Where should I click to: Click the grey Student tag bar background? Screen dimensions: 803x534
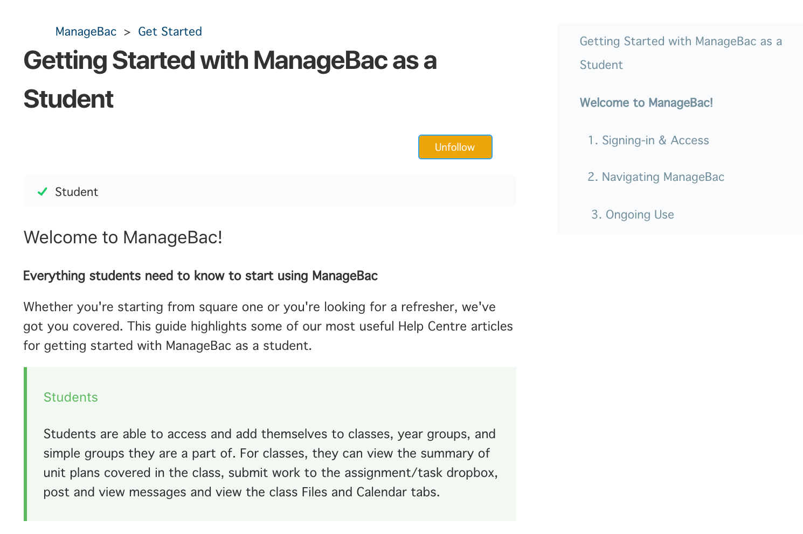(x=307, y=192)
